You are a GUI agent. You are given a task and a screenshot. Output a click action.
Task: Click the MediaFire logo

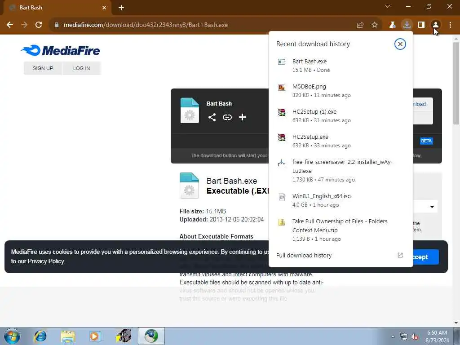61,50
